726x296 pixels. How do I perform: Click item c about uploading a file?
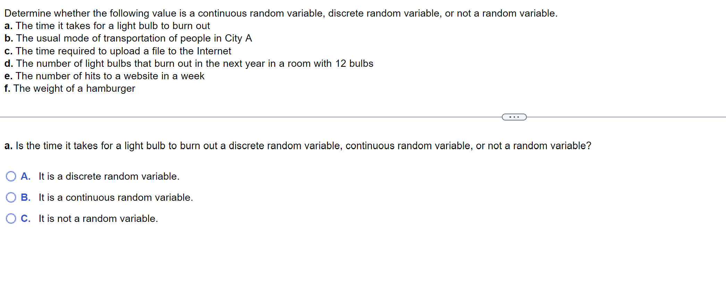click(x=118, y=51)
